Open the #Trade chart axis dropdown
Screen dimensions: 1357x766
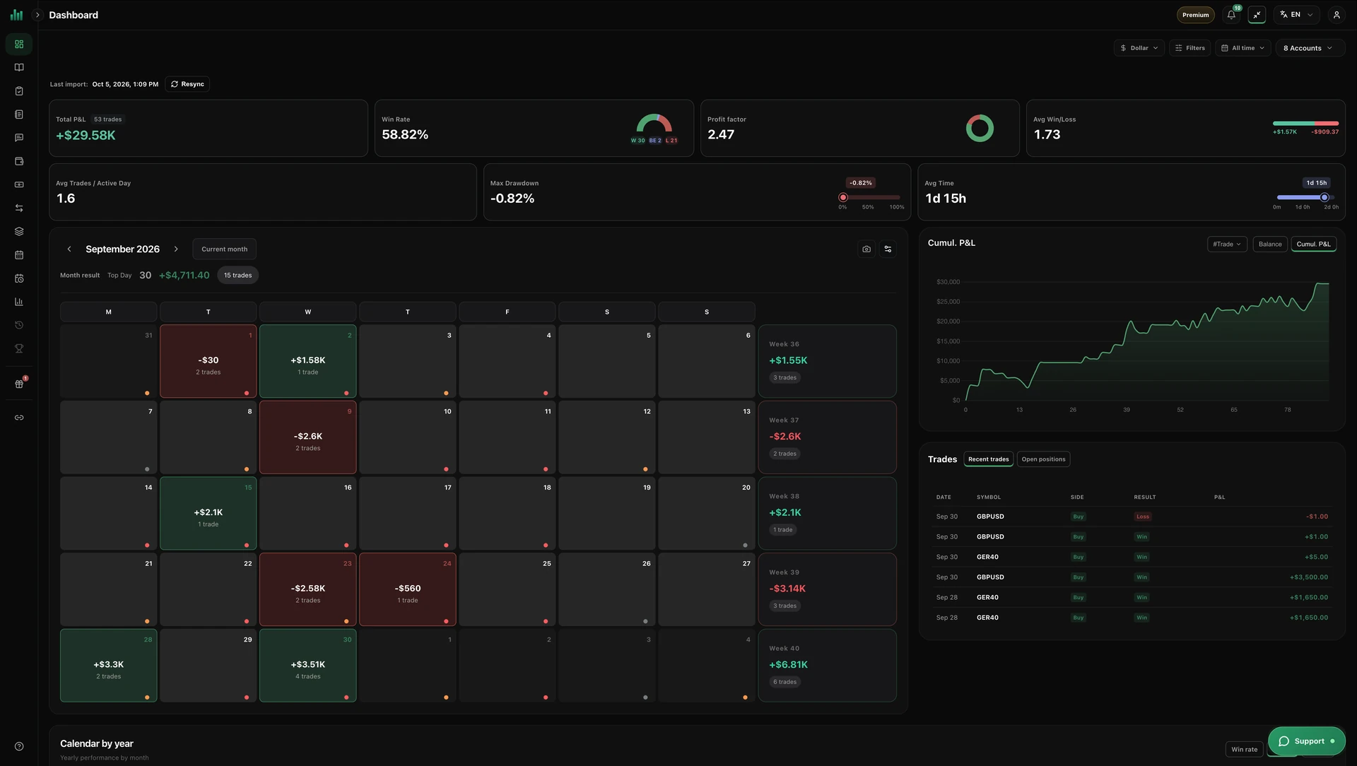(x=1227, y=244)
